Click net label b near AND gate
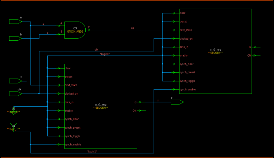The width and height of the screenshot is (274, 158). tap(47, 33)
